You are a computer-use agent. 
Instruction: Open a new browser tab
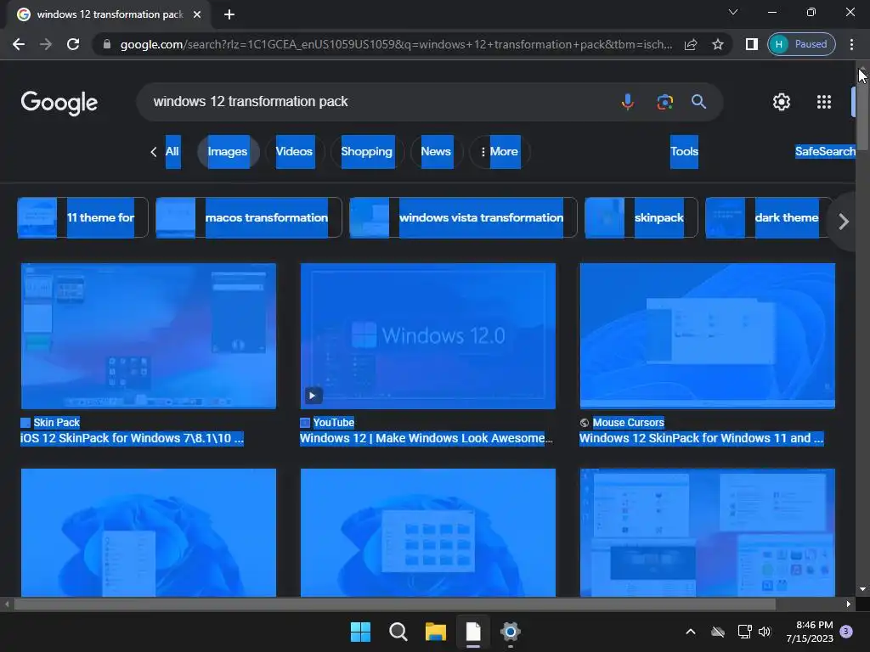click(229, 14)
